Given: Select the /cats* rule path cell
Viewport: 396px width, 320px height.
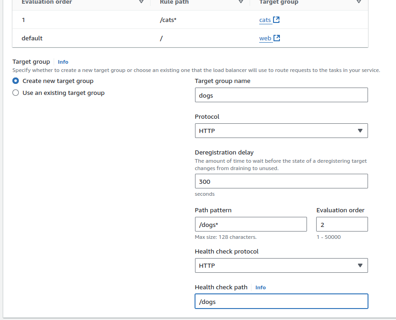Looking at the screenshot, I should pos(168,20).
